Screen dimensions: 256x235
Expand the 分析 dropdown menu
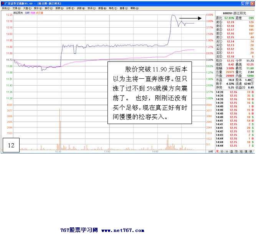click(69, 8)
